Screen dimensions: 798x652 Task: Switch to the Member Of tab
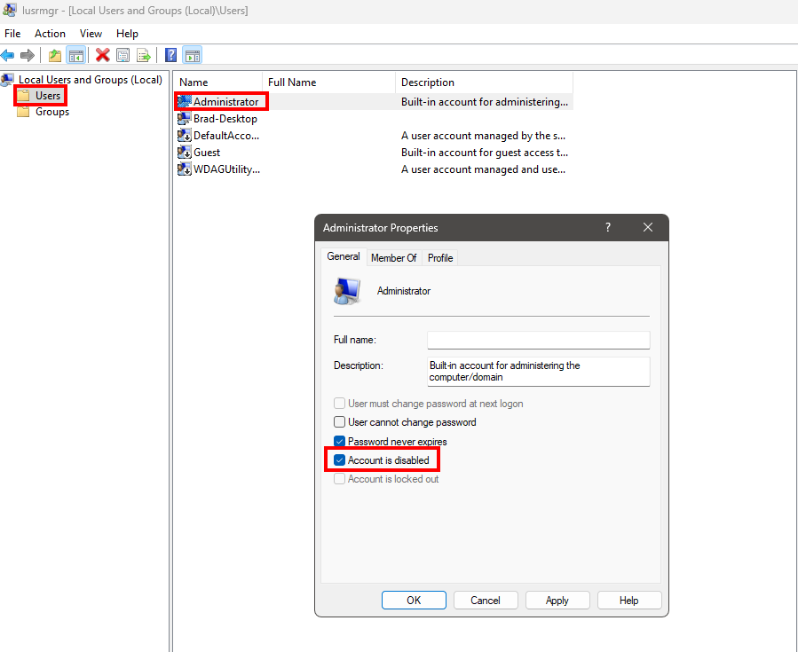point(393,258)
